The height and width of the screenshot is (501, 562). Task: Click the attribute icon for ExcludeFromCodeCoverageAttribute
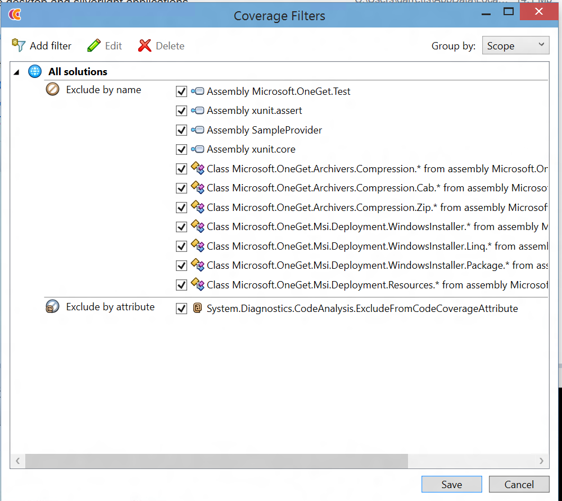pos(197,308)
